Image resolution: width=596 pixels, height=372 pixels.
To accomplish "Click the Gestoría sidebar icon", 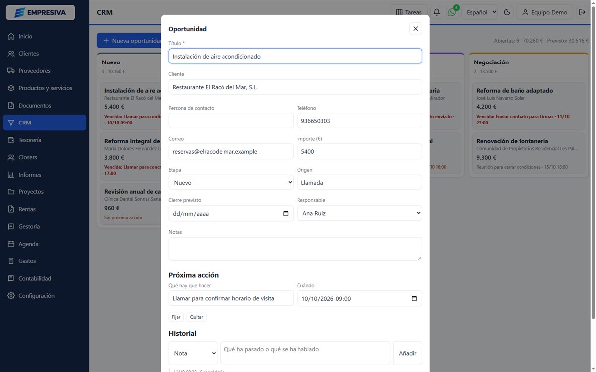I will point(11,226).
